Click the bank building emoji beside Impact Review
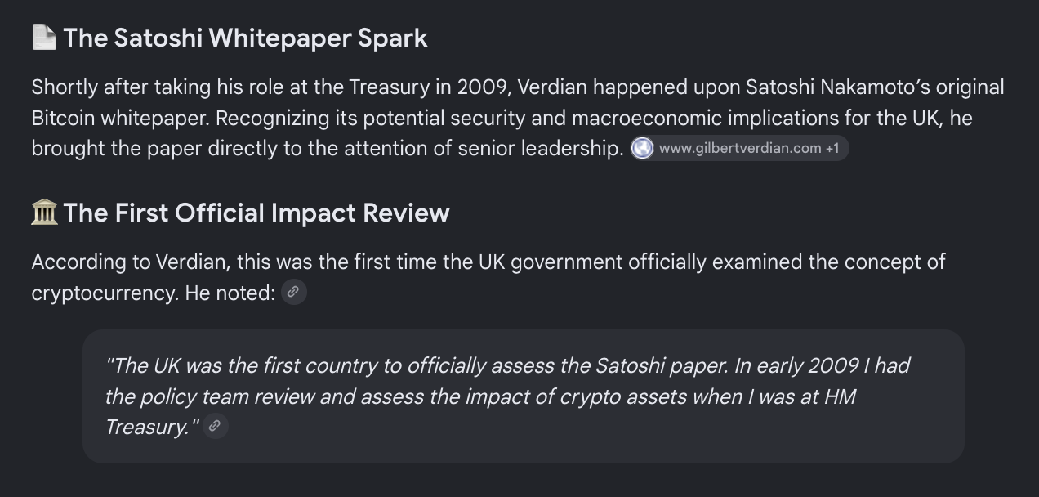This screenshot has width=1039, height=497. [44, 213]
